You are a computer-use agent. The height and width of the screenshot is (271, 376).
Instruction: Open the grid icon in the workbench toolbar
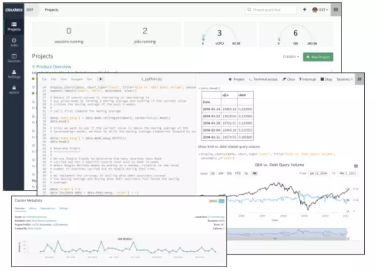359,79
